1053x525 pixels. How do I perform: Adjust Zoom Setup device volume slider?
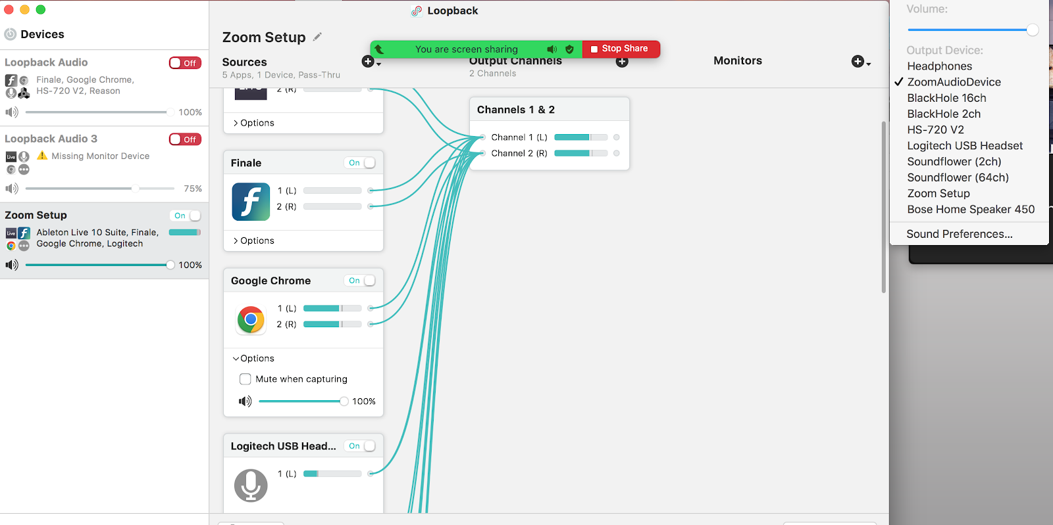[x=100, y=265]
